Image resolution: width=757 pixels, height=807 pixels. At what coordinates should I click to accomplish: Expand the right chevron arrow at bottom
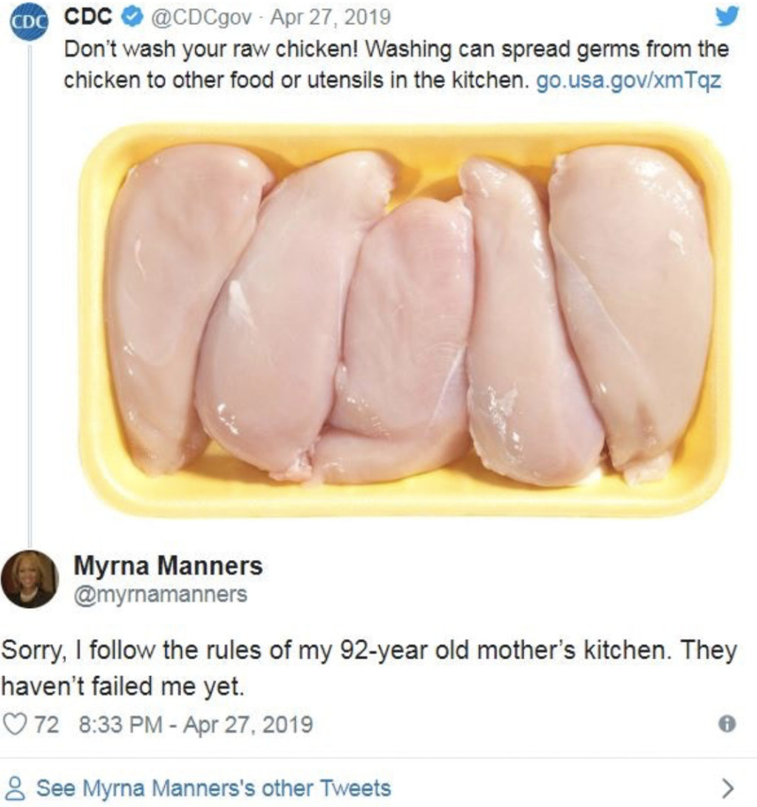[728, 786]
